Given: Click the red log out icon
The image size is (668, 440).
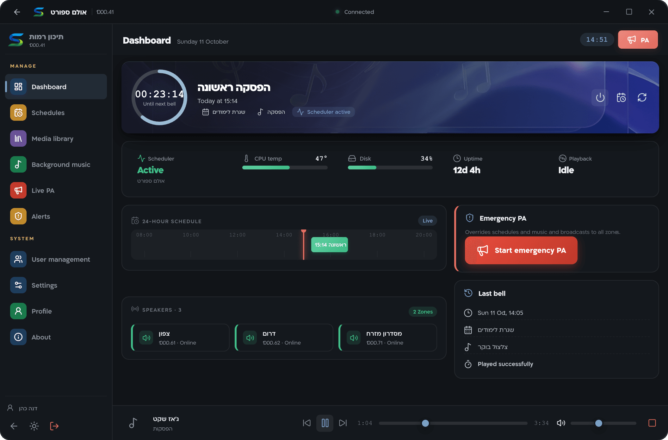Looking at the screenshot, I should tap(54, 426).
